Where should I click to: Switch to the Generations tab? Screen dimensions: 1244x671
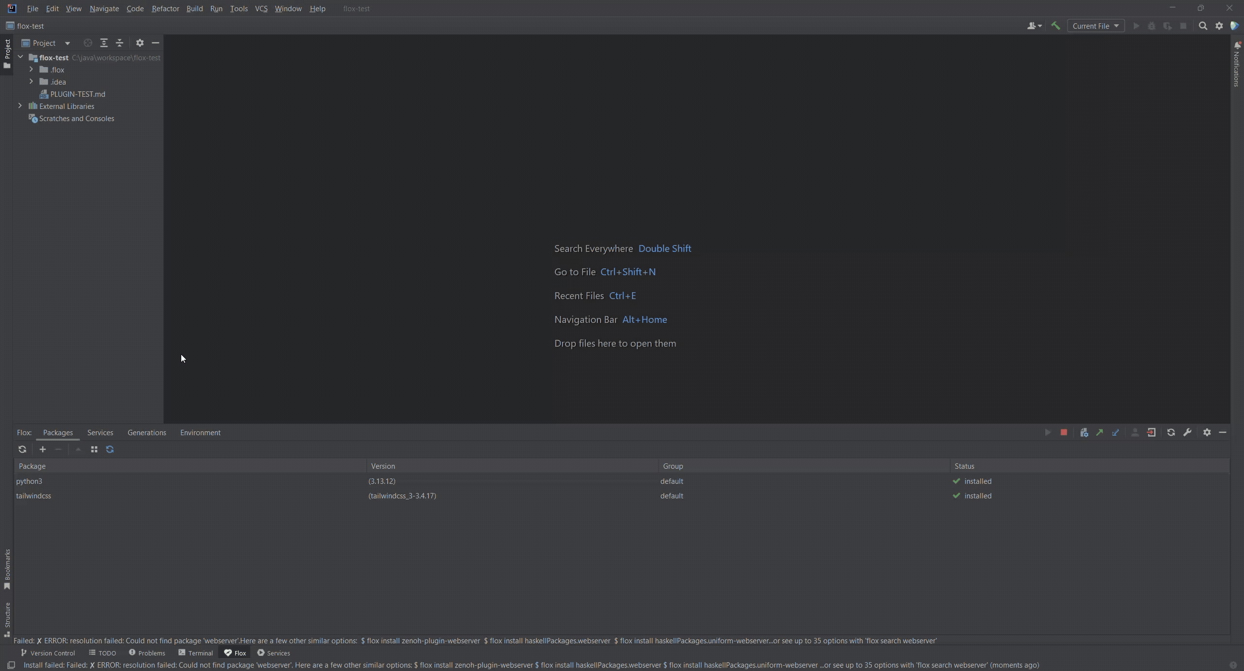147,432
